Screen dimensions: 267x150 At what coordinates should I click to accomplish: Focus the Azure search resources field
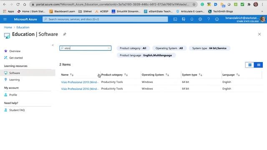pyautogui.click(x=105, y=19)
